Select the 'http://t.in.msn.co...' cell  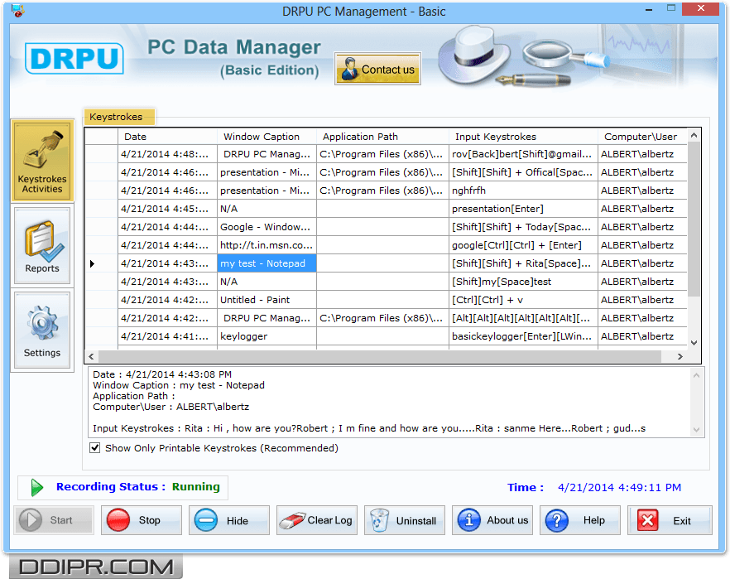point(267,245)
